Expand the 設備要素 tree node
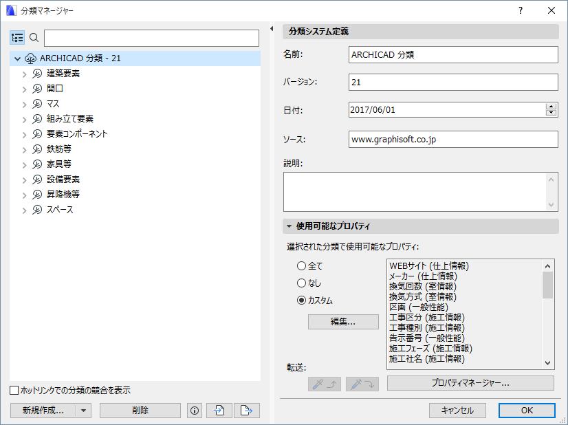This screenshot has width=568, height=425. coord(25,179)
